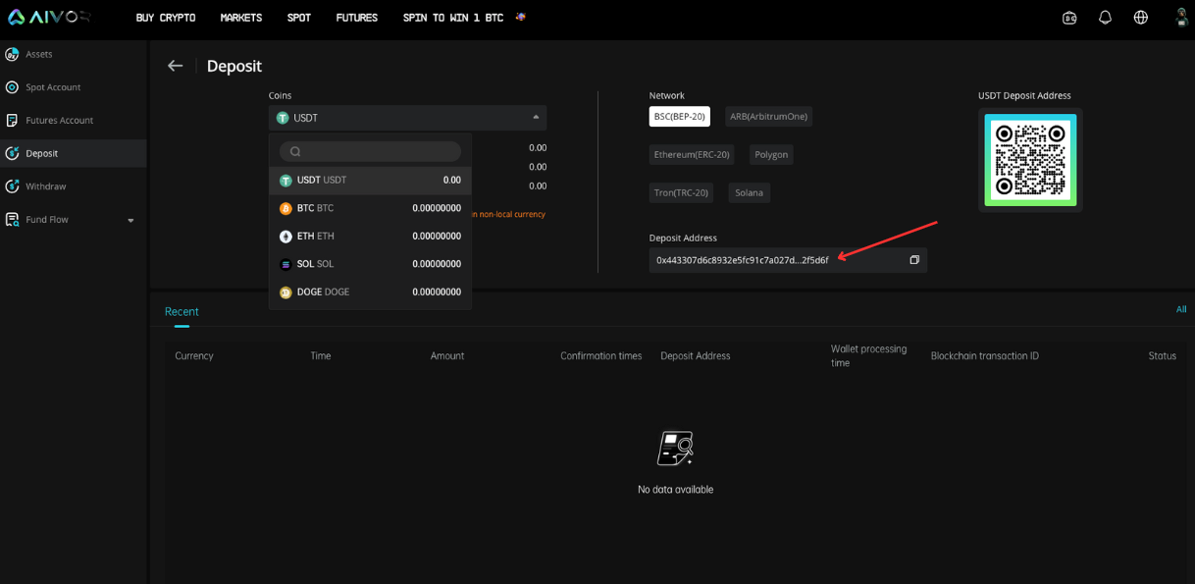This screenshot has height=584, width=1195.
Task: Choose USDT from coin list
Action: (x=370, y=181)
